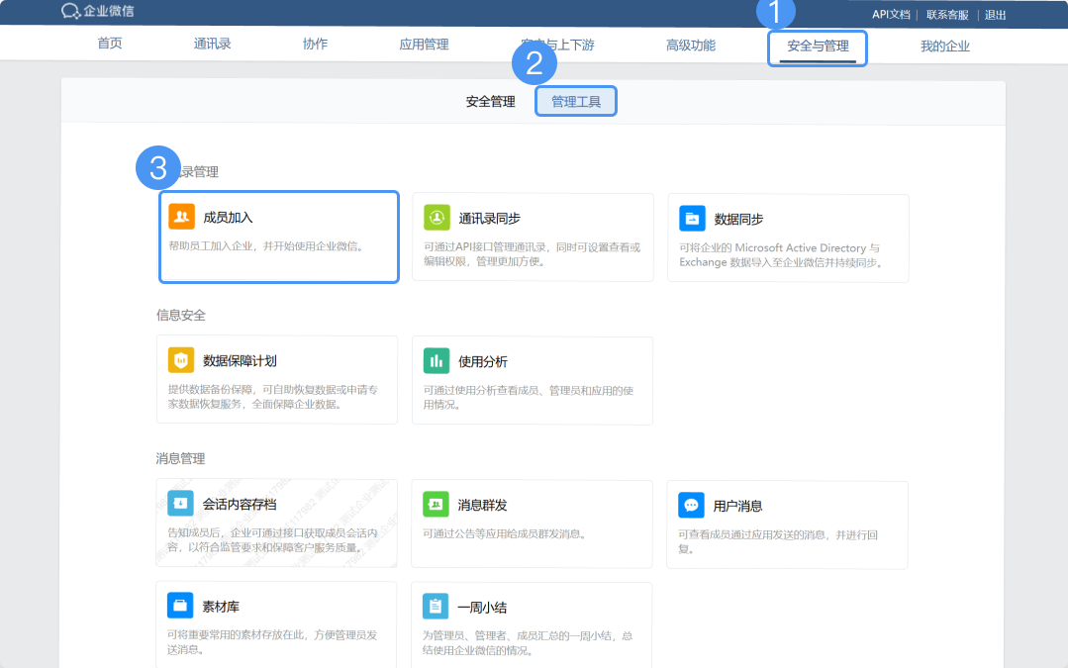
Task: Go to the 首页 navigation tab
Action: tap(110, 45)
